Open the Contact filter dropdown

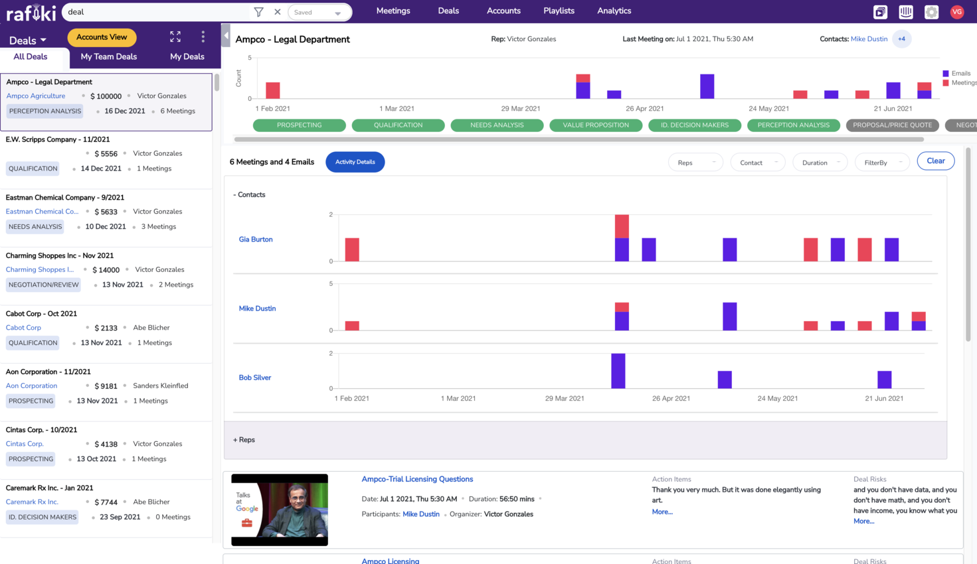pos(758,163)
